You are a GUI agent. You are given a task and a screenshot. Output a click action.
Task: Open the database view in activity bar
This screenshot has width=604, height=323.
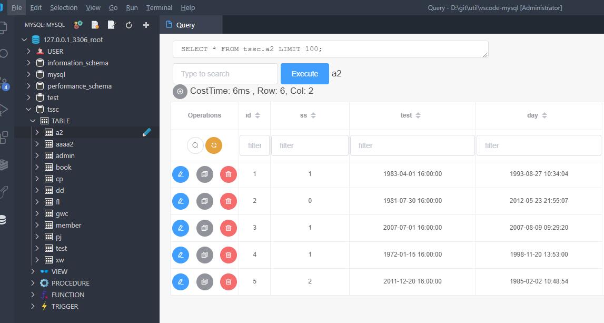pos(3,220)
